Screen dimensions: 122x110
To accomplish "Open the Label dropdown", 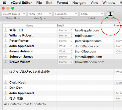I will point(92,14).
